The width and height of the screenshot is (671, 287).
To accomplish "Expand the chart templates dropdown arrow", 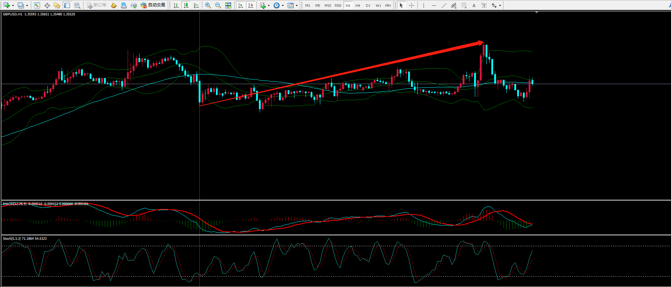I will (297, 5).
